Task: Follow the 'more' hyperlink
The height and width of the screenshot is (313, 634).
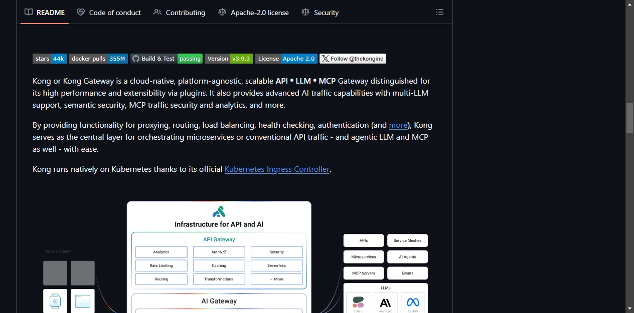Action: click(398, 125)
